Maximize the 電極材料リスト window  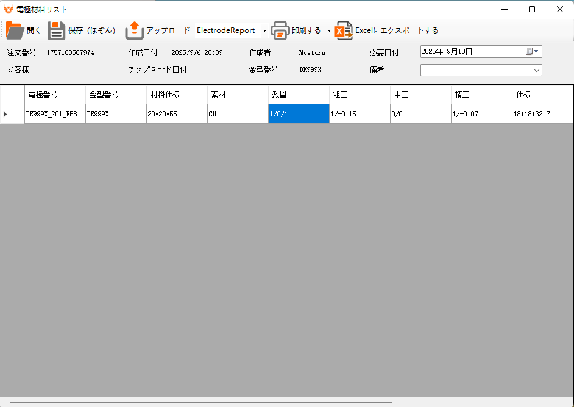(532, 9)
